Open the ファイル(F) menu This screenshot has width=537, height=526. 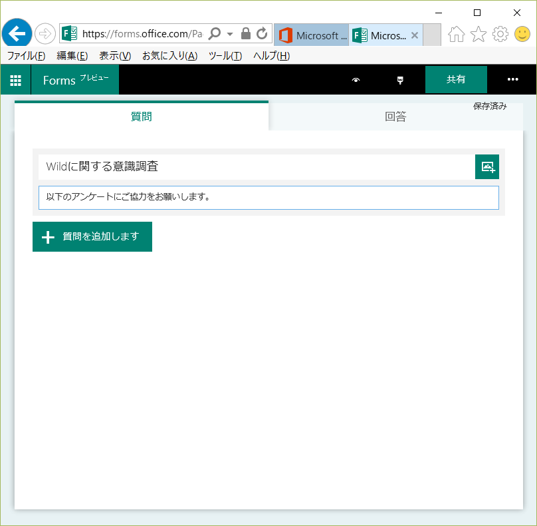tap(27, 56)
